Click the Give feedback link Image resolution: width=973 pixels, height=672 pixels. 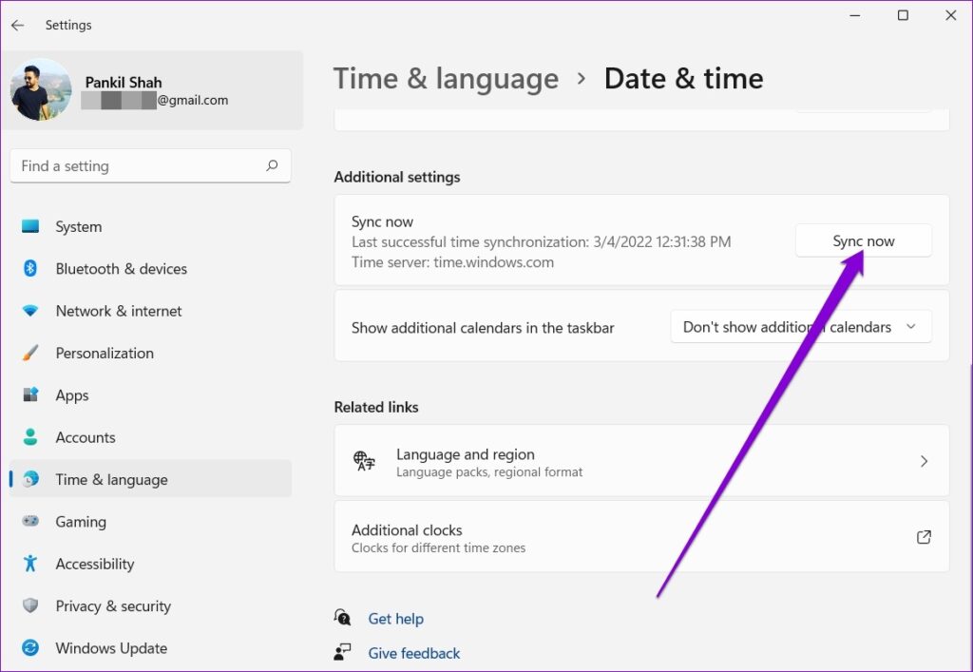413,653
